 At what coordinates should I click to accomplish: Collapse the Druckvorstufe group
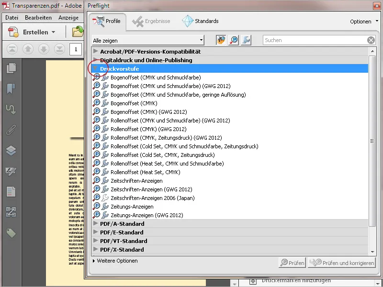[x=95, y=68]
